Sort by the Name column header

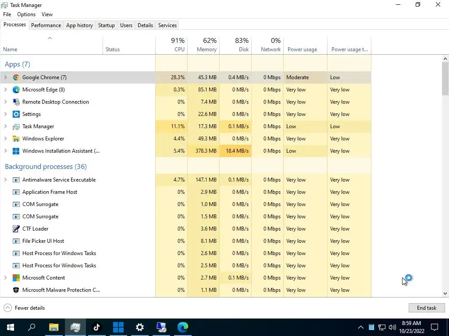tap(52, 45)
